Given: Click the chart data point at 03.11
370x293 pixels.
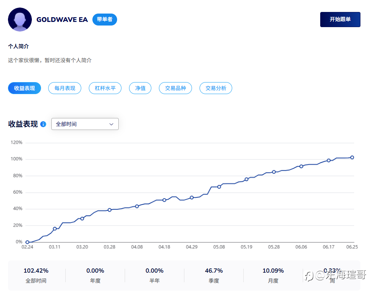Looking at the screenshot, I should [55, 228].
